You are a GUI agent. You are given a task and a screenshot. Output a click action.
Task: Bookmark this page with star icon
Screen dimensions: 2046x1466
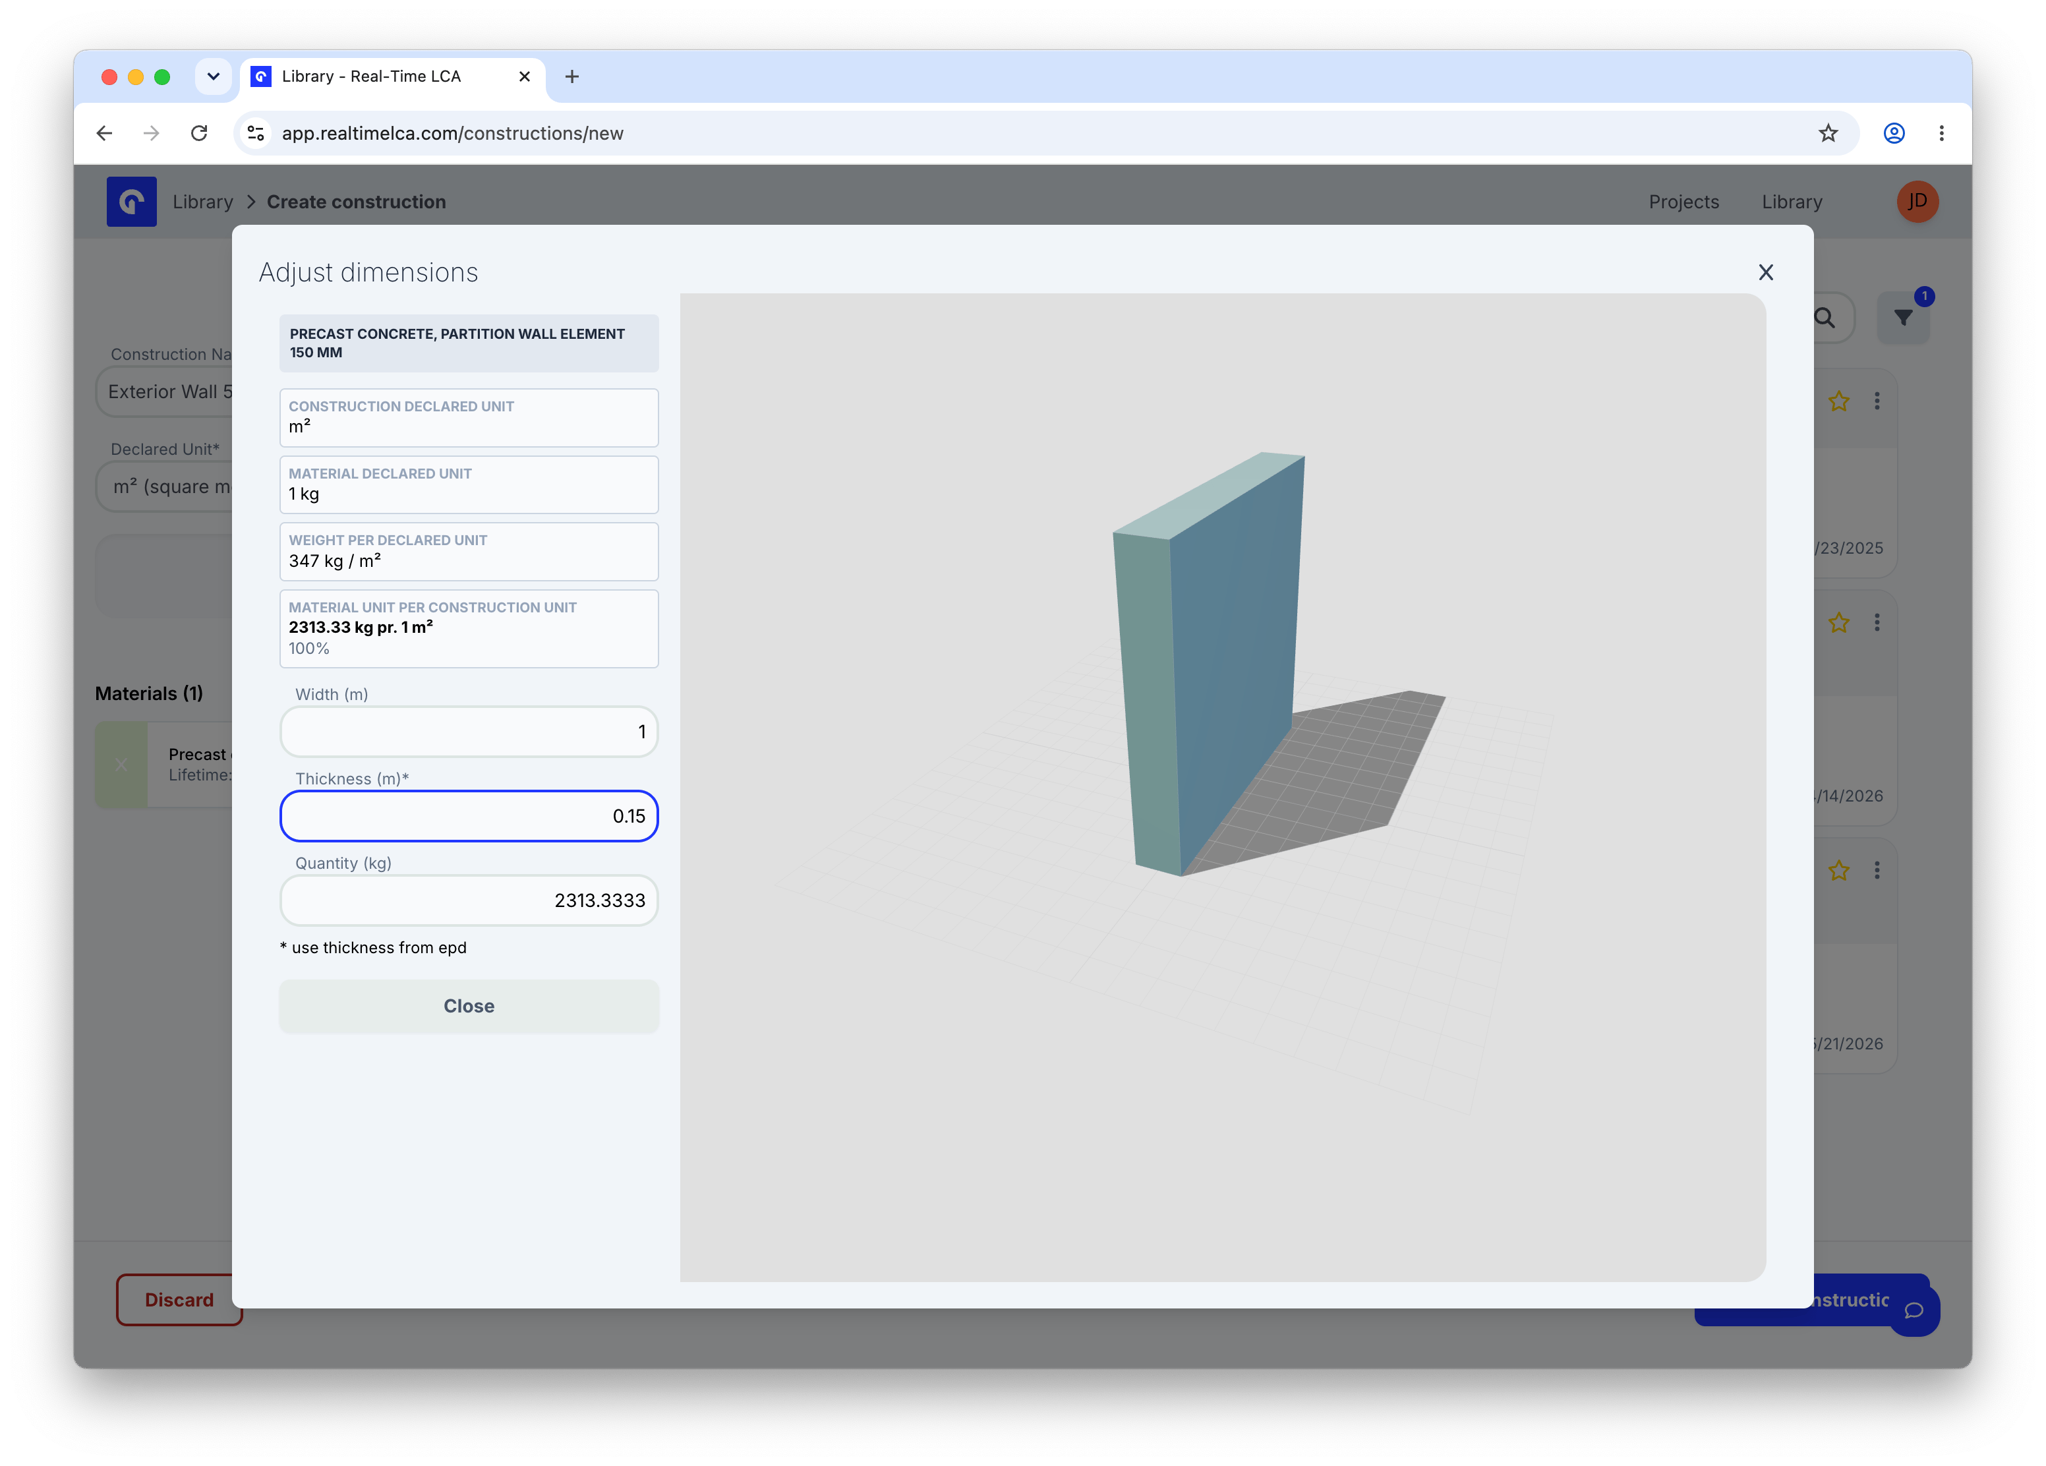click(1828, 134)
